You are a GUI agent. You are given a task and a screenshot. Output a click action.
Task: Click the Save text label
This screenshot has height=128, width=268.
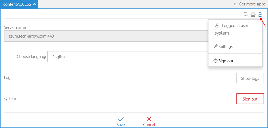click(x=121, y=125)
